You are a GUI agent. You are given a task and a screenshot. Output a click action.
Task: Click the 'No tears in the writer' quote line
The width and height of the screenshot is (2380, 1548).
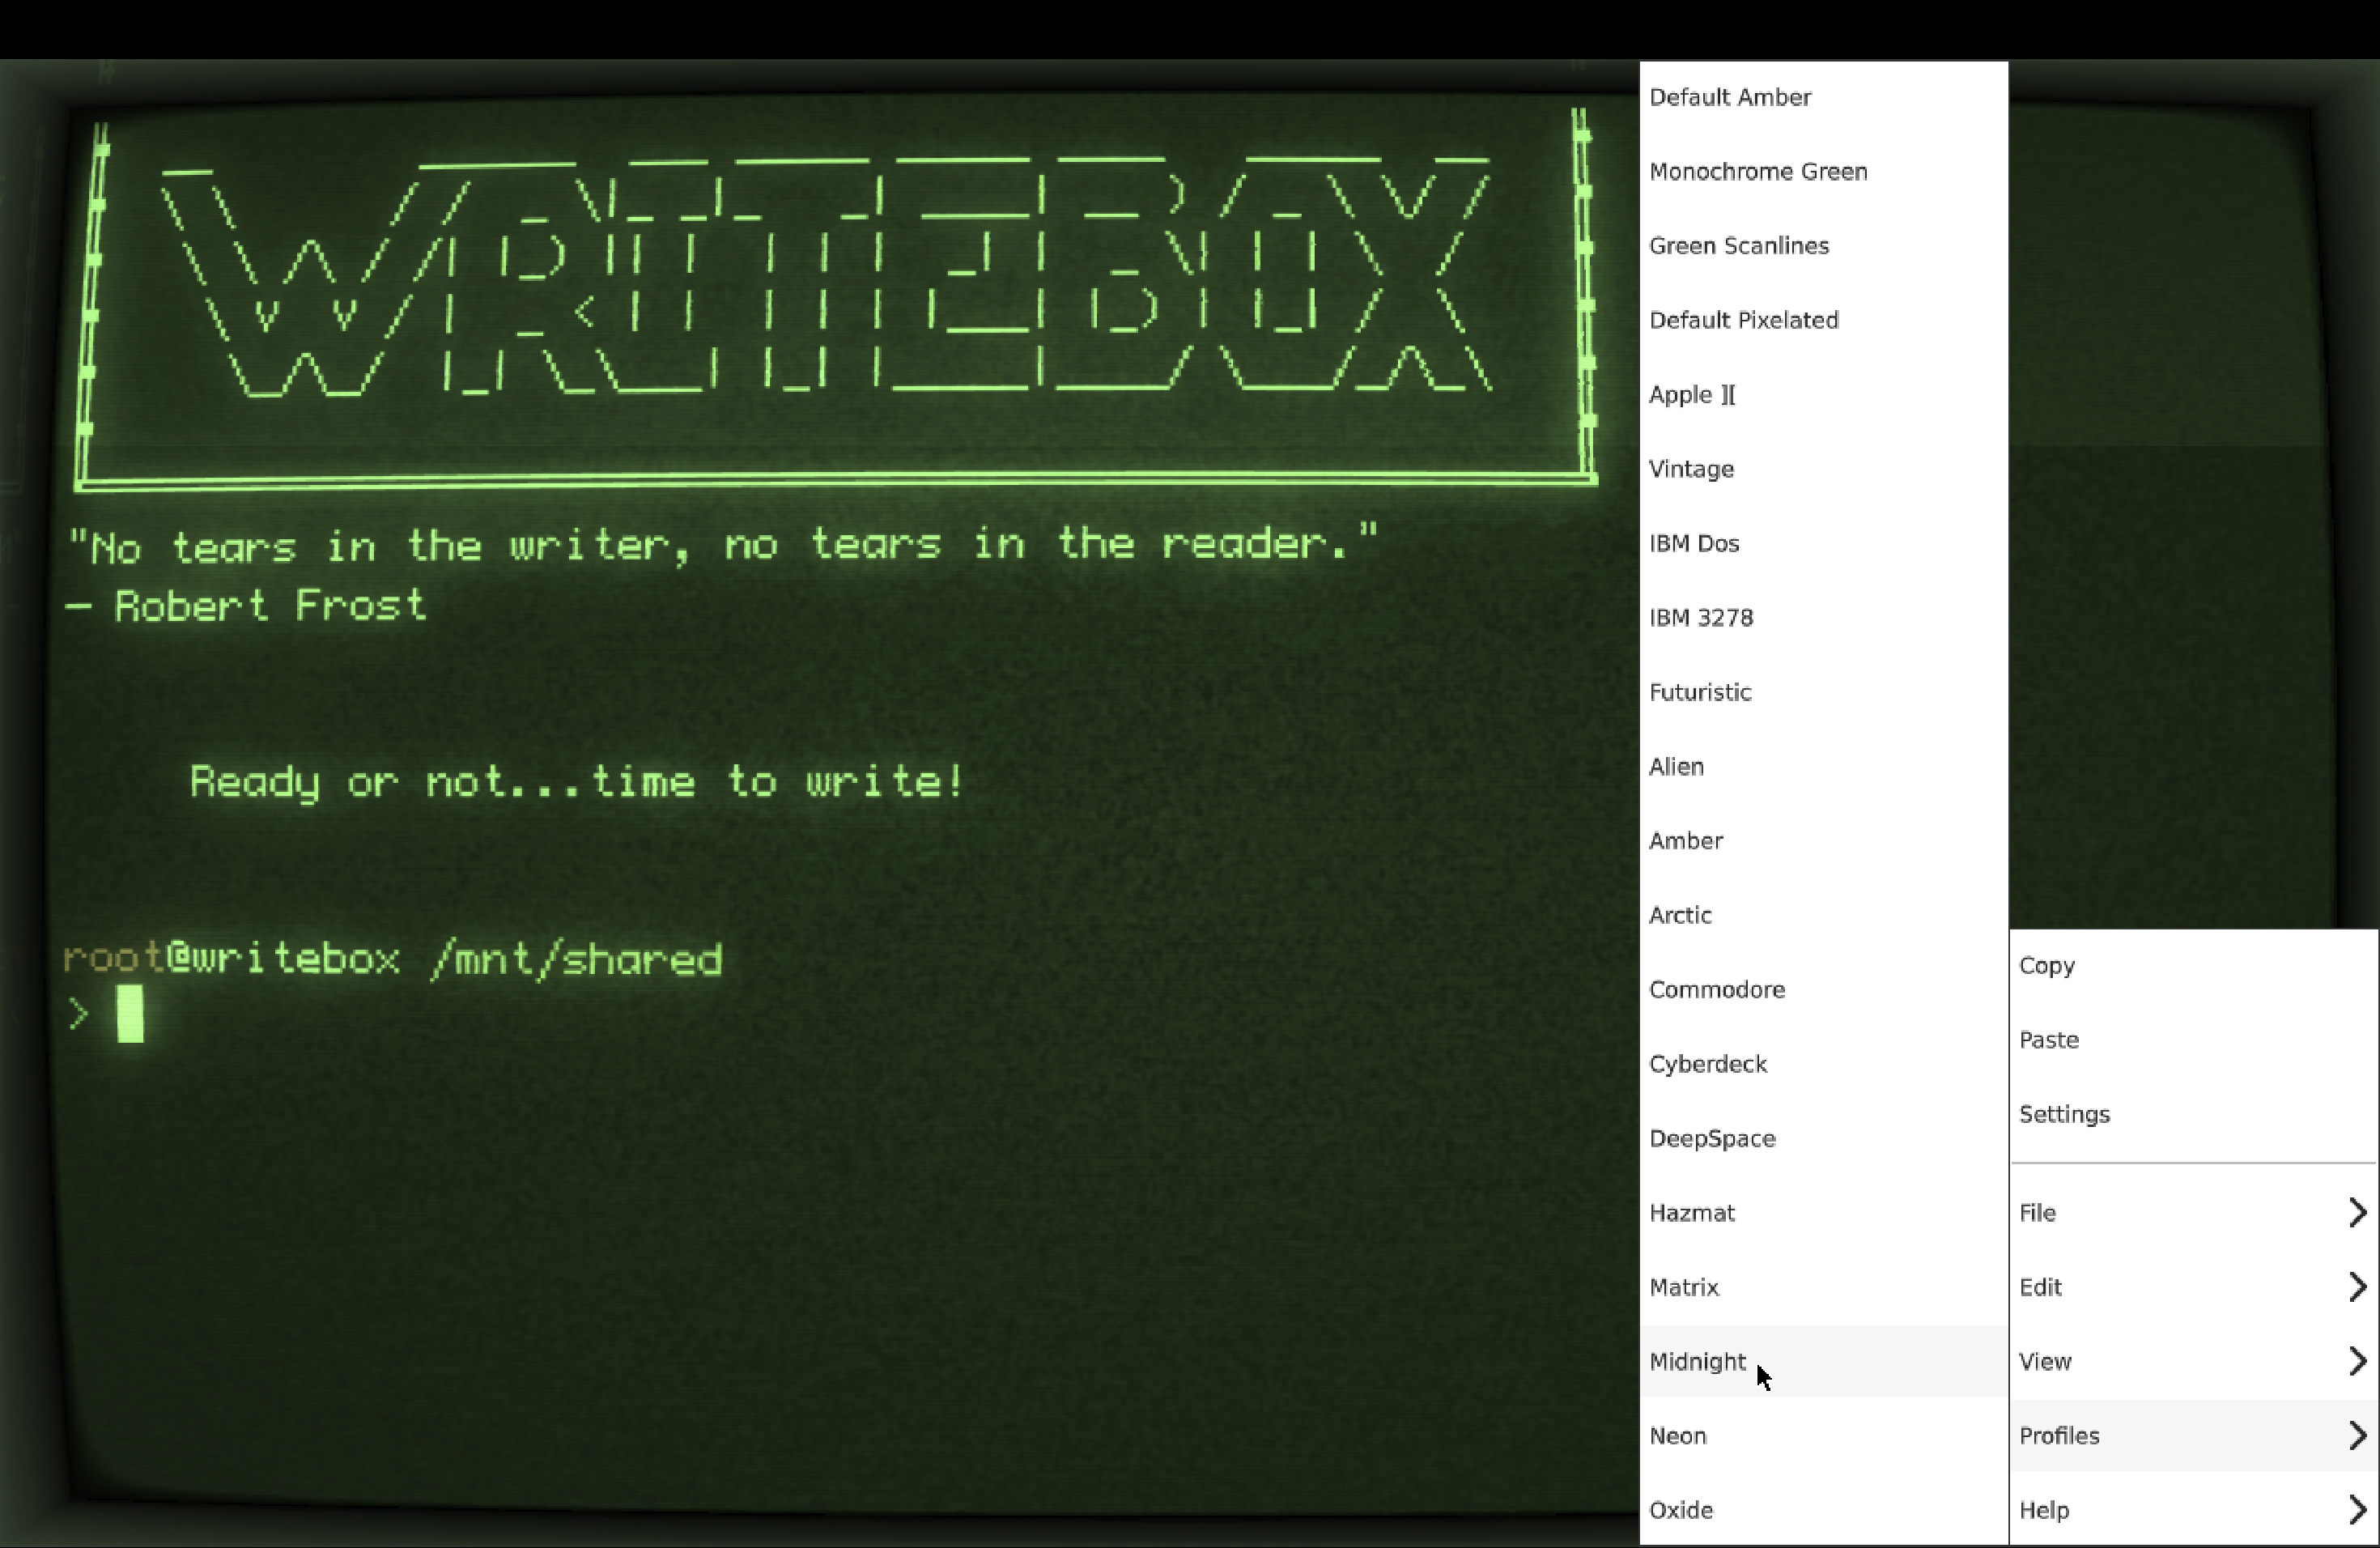pyautogui.click(x=723, y=545)
